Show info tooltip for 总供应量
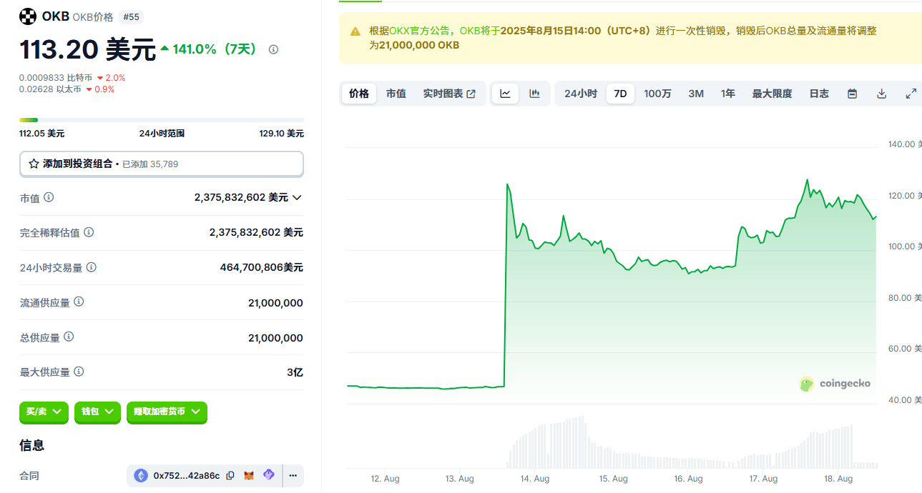 [x=69, y=337]
